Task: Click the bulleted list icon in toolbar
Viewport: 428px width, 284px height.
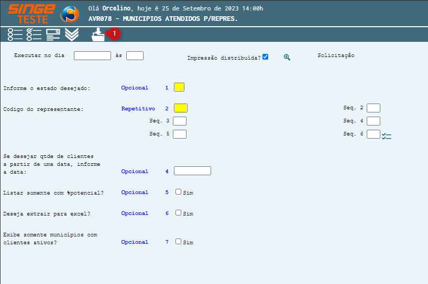Action: pos(15,35)
